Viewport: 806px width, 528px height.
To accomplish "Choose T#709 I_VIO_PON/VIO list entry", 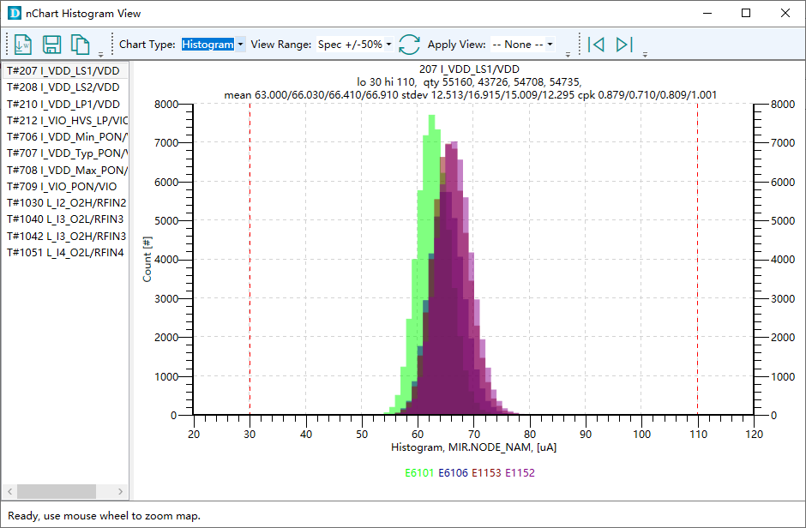I will (x=62, y=186).
